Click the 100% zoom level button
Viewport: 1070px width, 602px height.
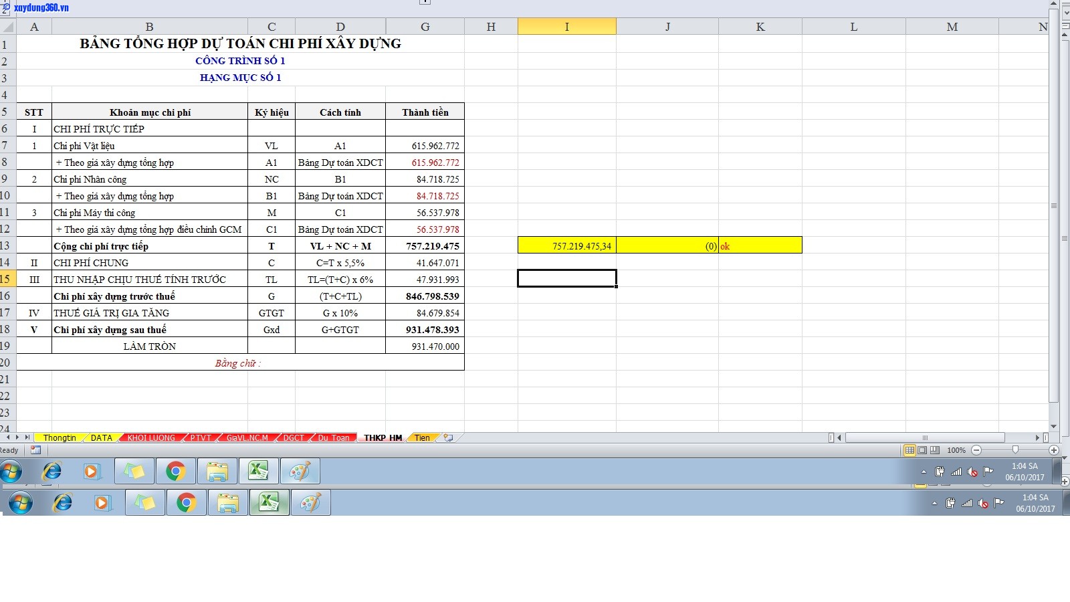[x=956, y=450]
